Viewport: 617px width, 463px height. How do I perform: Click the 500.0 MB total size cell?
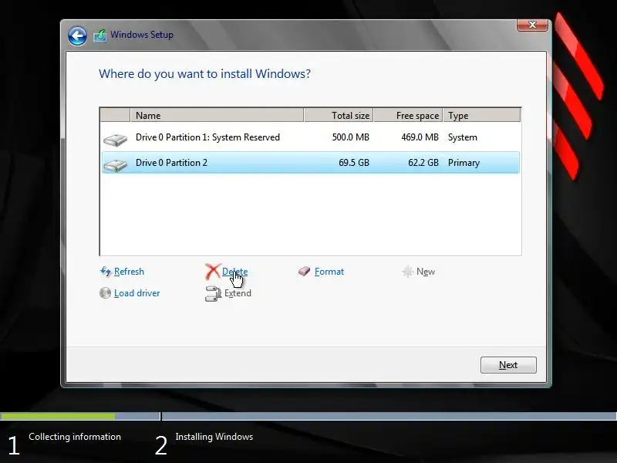351,137
